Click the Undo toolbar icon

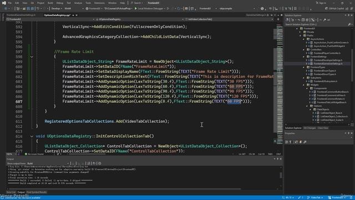click(38, 9)
